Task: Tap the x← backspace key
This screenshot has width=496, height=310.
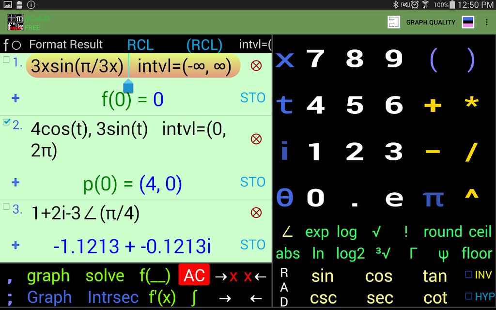Action: pyautogui.click(x=255, y=277)
